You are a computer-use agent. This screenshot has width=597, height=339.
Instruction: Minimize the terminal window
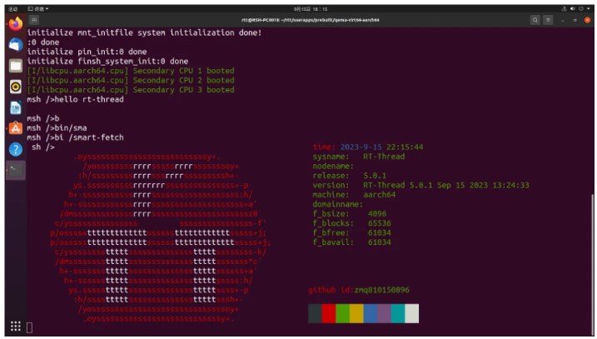click(x=563, y=20)
